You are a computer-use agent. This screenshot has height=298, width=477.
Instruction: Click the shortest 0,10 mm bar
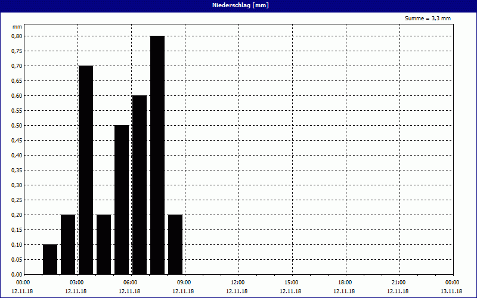pyautogui.click(x=50, y=259)
